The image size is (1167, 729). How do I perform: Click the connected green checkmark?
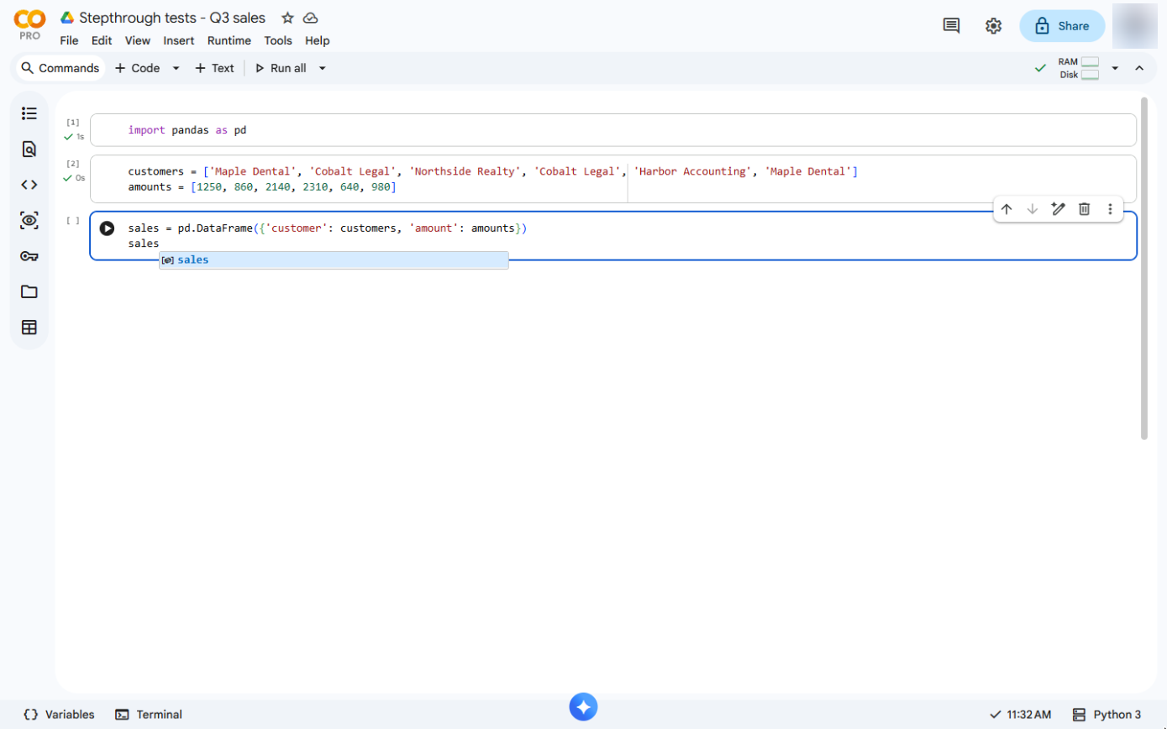coord(1040,68)
